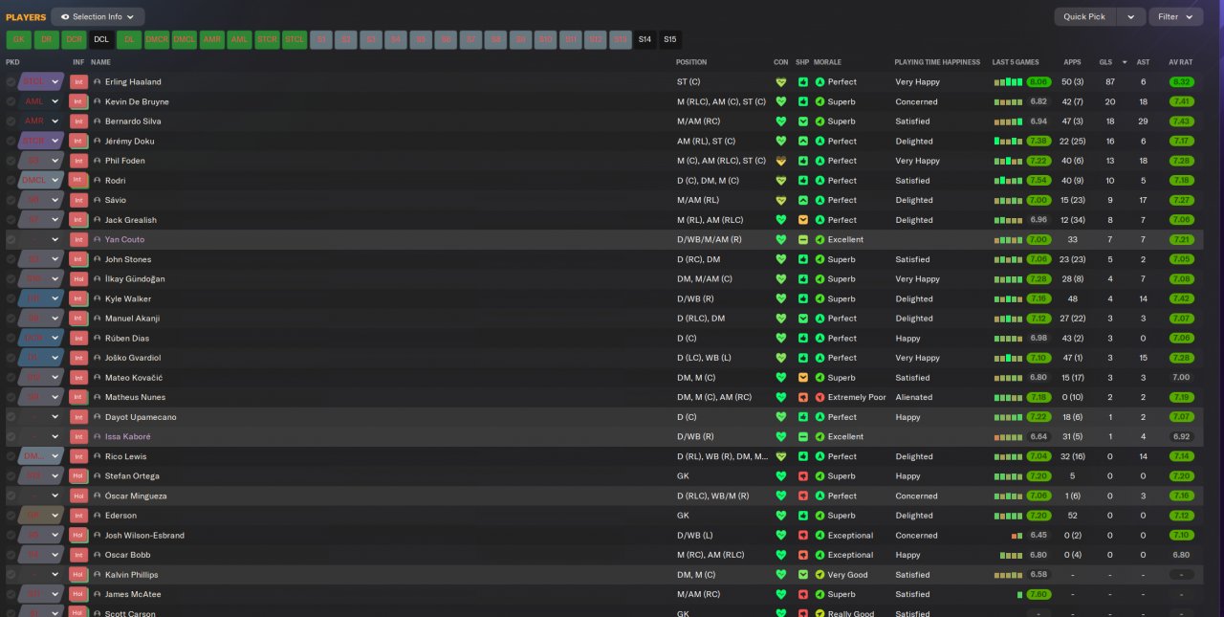Click Bernardo Silva's condition heart icon
This screenshot has height=617, width=1224.
tap(781, 121)
